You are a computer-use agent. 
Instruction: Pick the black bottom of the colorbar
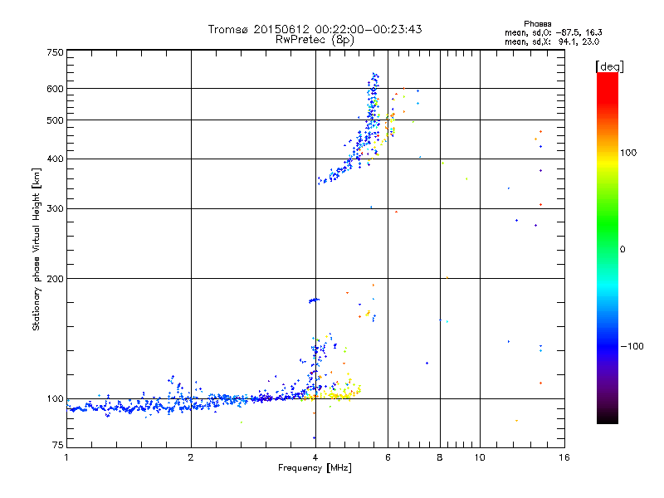click(607, 417)
